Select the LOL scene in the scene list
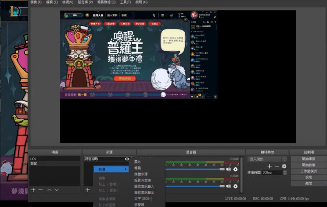Screen dimensions: 327x207 pos(55,159)
